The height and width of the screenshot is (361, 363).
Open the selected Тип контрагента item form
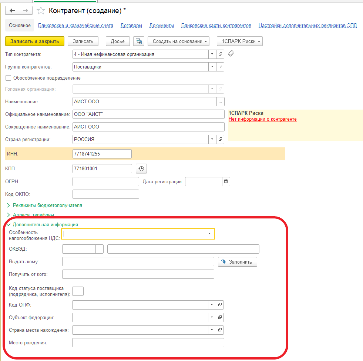click(x=220, y=54)
